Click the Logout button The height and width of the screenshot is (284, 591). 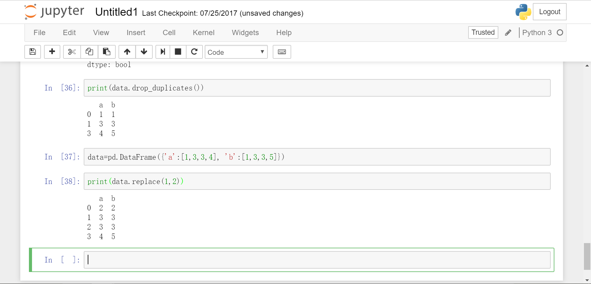[549, 12]
